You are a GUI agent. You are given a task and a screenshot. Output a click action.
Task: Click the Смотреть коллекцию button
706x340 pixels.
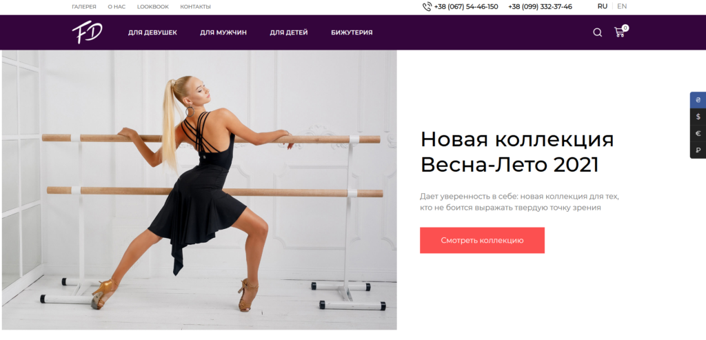pos(482,240)
